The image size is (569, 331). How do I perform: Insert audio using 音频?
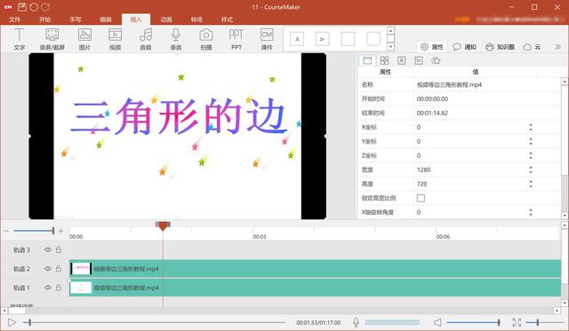tap(146, 39)
